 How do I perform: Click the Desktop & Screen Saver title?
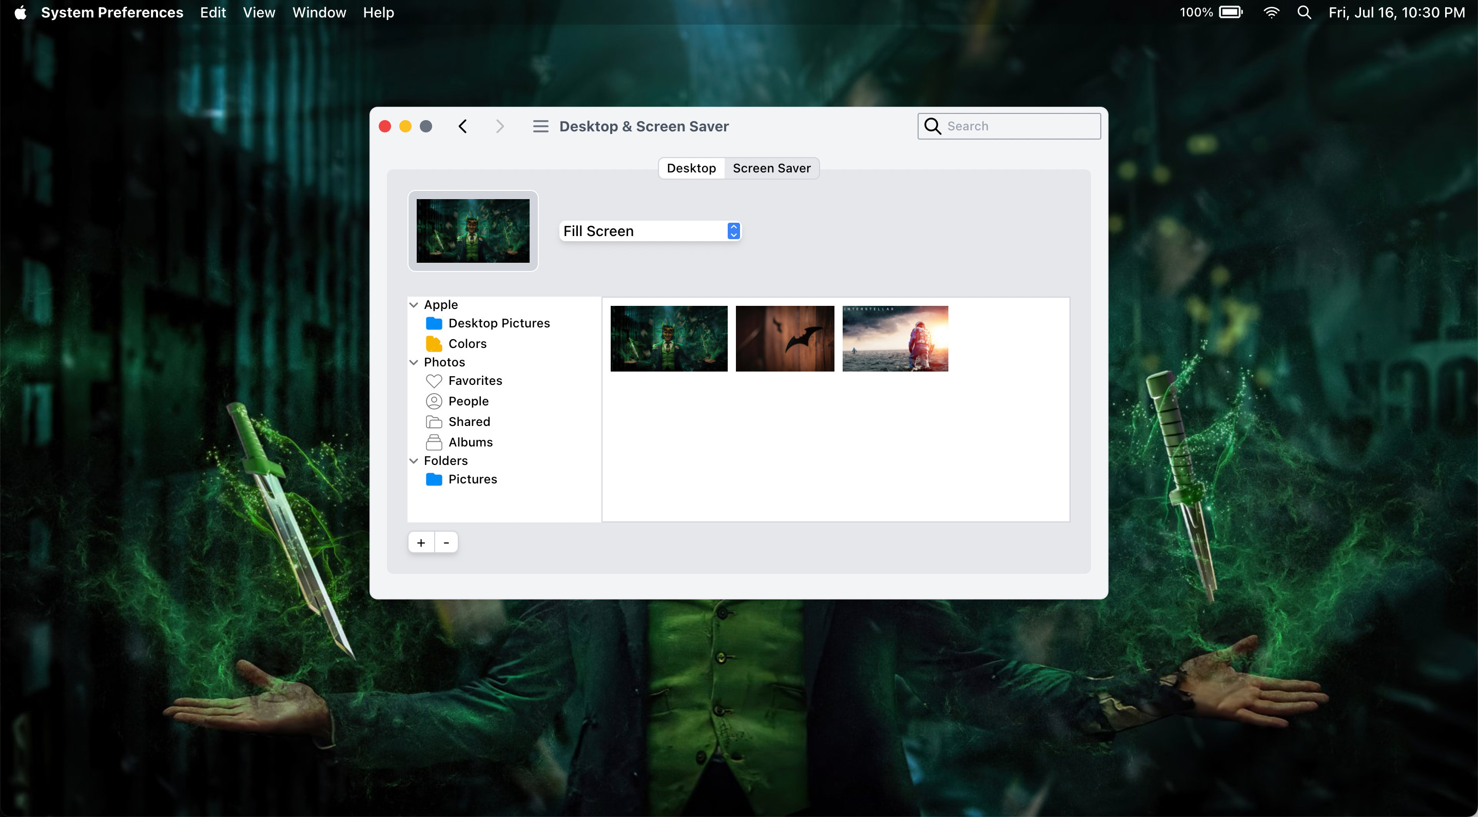(x=644, y=126)
